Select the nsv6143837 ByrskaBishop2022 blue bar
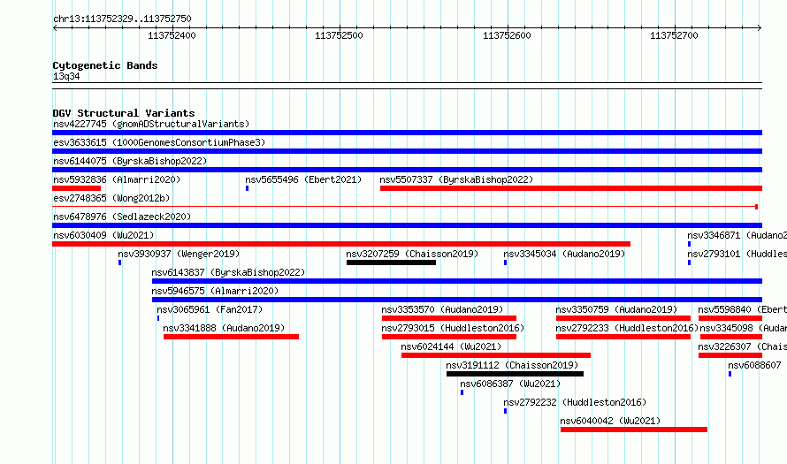The width and height of the screenshot is (787, 464). [x=457, y=281]
